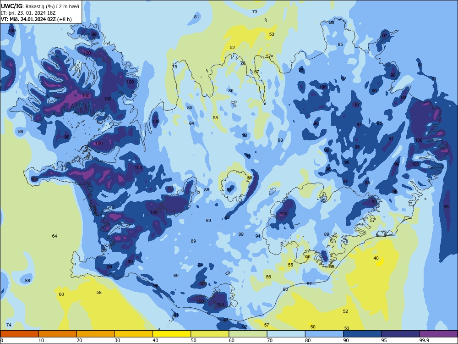Viewport: 458px width, 344px height.
Task: Click the map value 76
Action: 243,63
